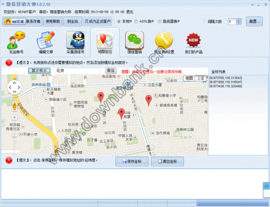The width and height of the screenshot is (270, 207).
Task: Click the QQ交谈 contact author button
Action: pos(22,21)
